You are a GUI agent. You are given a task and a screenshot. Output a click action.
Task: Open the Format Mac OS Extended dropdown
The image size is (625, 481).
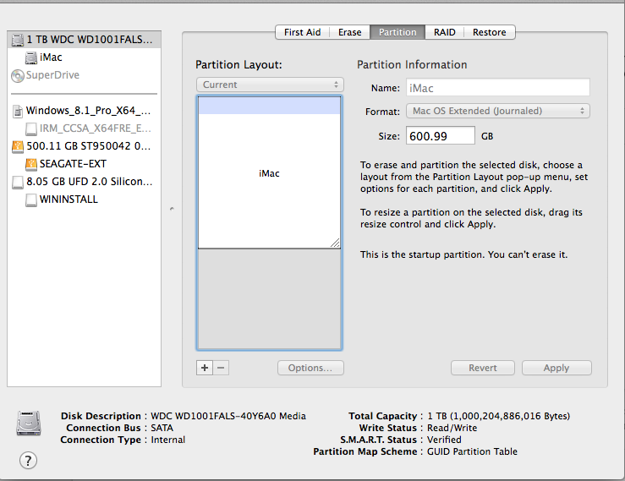[498, 111]
